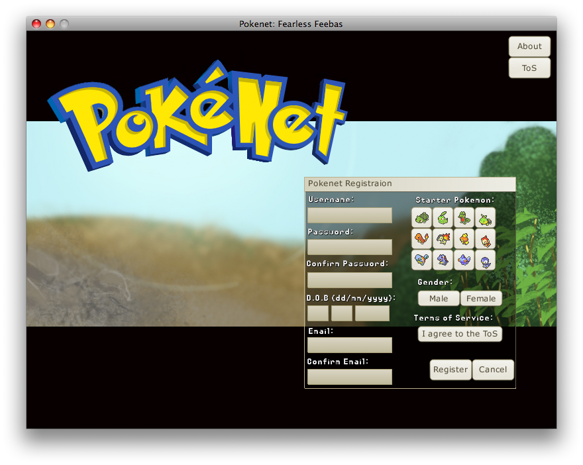
Task: Set gender to Male
Action: point(439,299)
